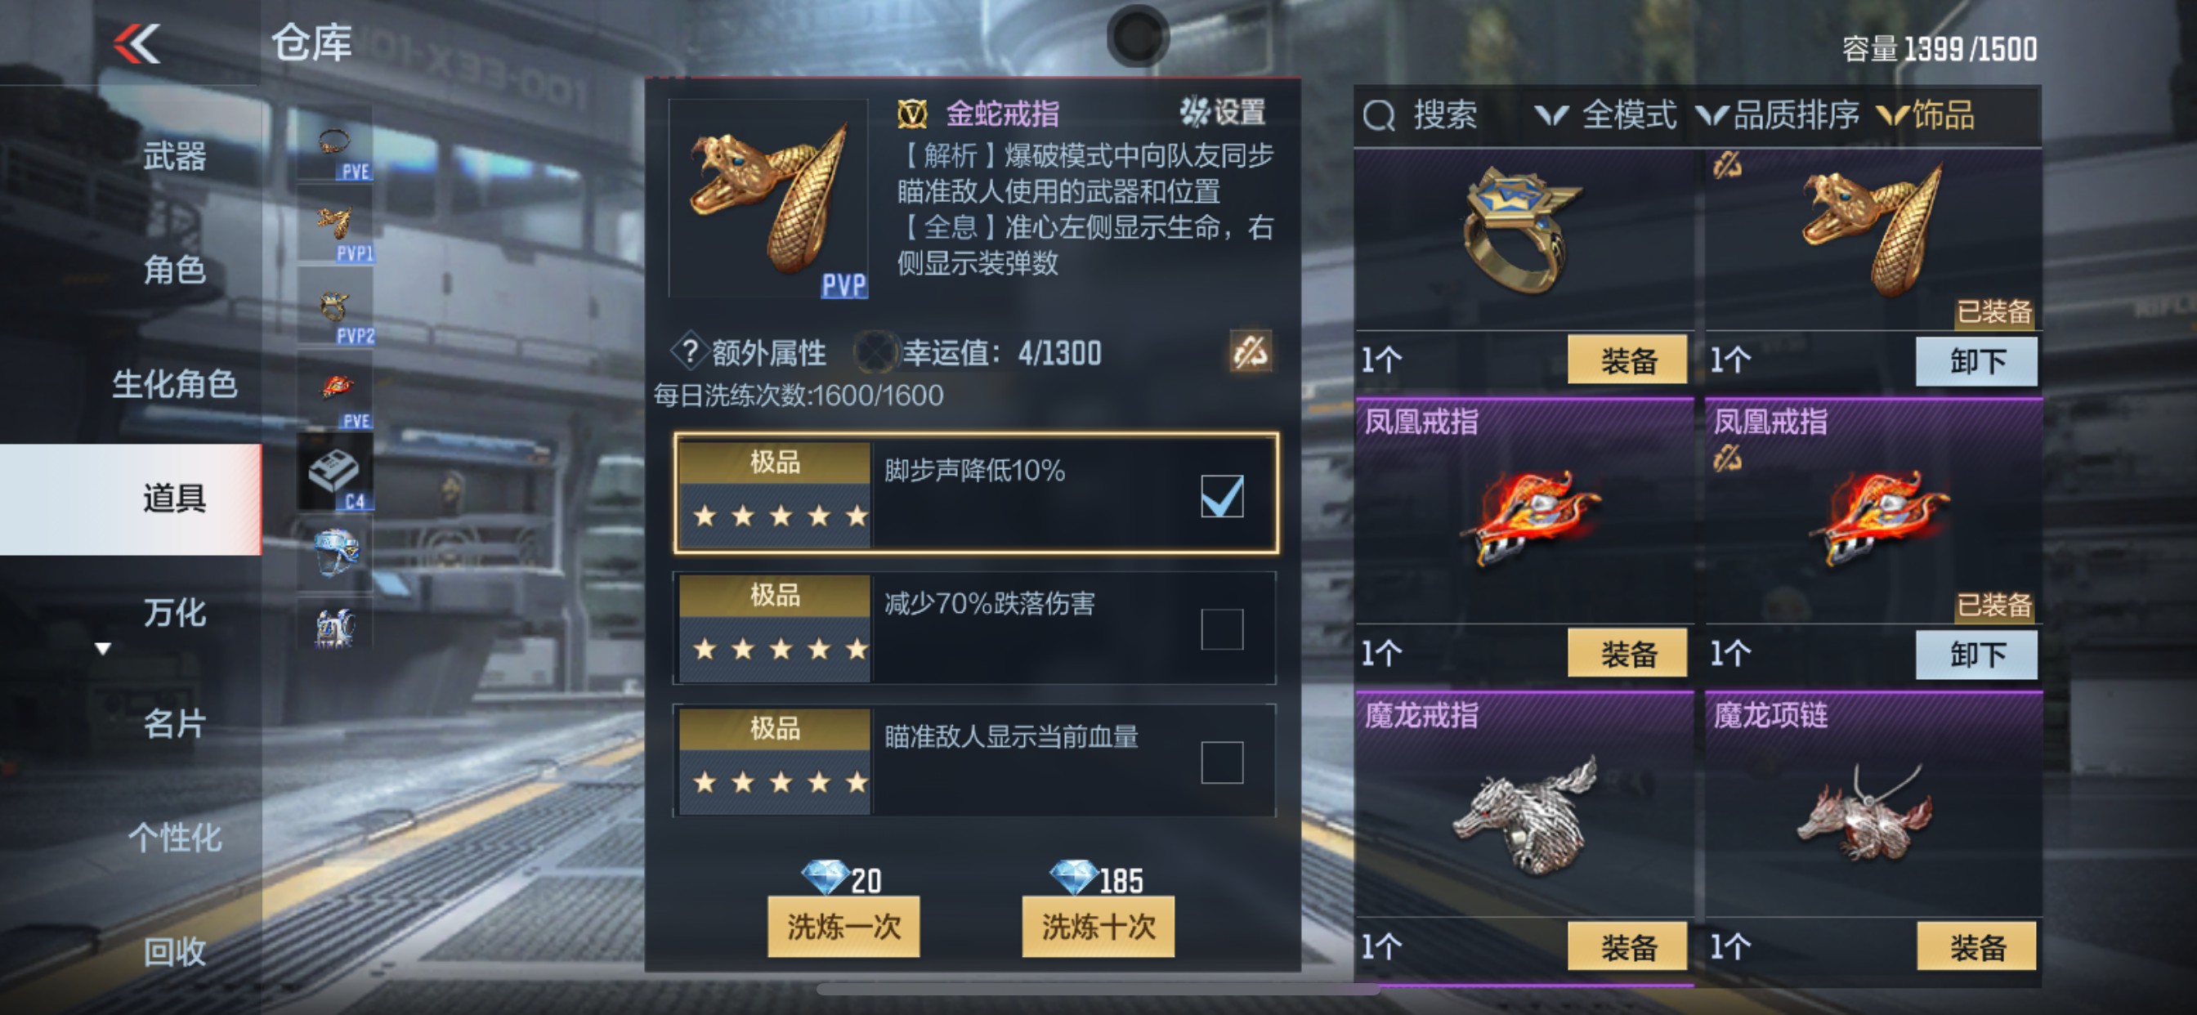This screenshot has width=2197, height=1015.
Task: Select the C4 item icon in sidebar
Action: (x=335, y=472)
